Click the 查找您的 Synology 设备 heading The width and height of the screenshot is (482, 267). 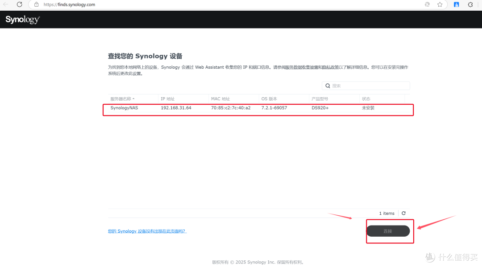145,56
